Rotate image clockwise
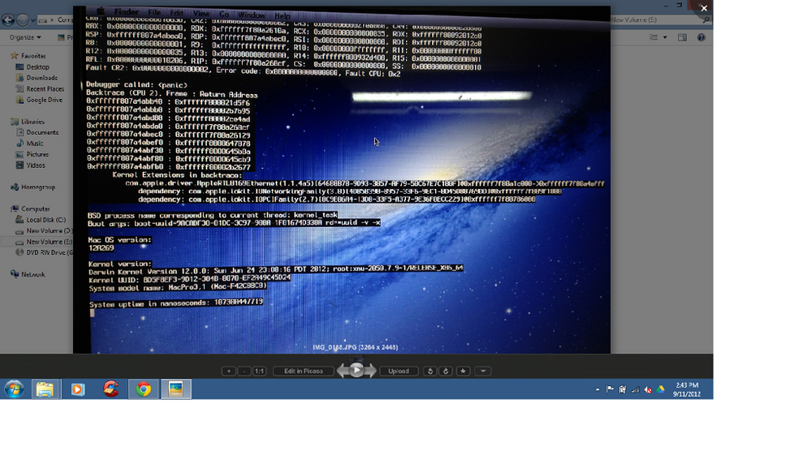 445,371
